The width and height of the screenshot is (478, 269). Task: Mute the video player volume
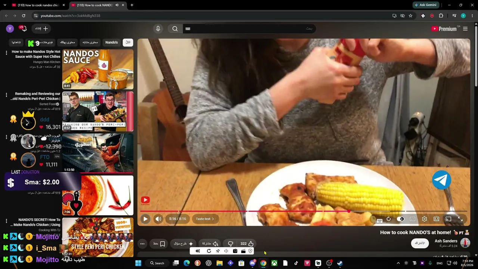tap(158, 219)
